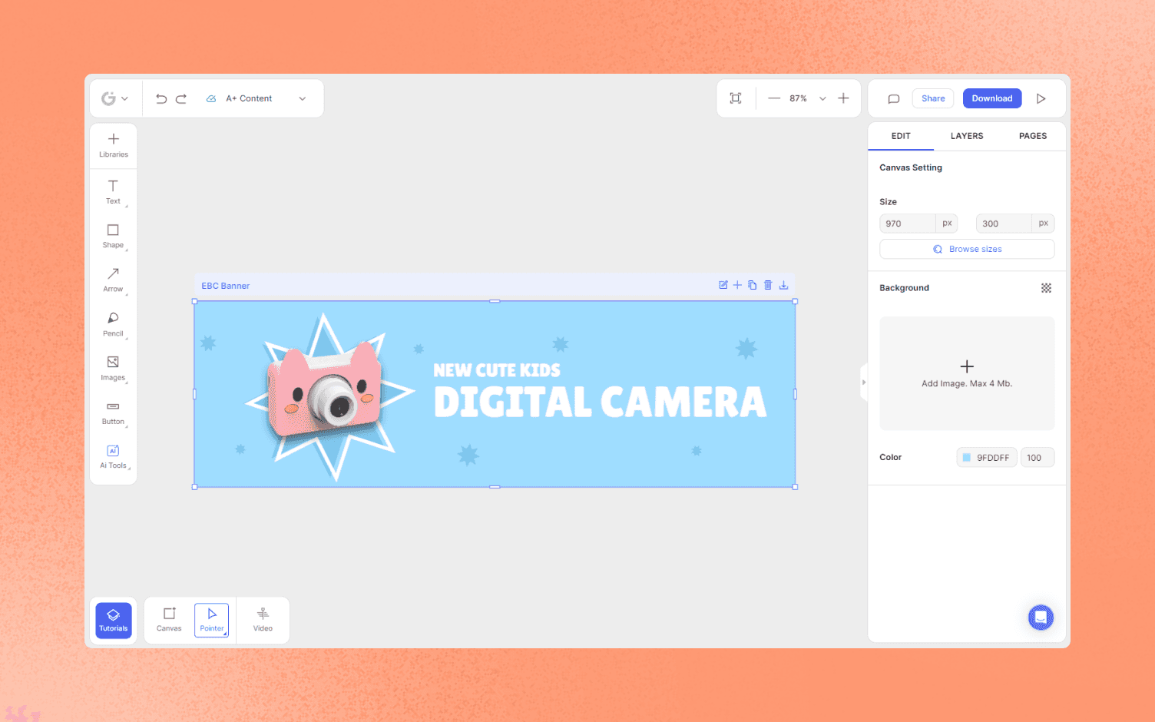Viewport: 1155px width, 722px height.
Task: Open the Pages tab
Action: 1032,136
